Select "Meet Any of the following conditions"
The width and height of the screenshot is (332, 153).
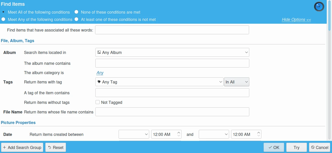pos(3,19)
